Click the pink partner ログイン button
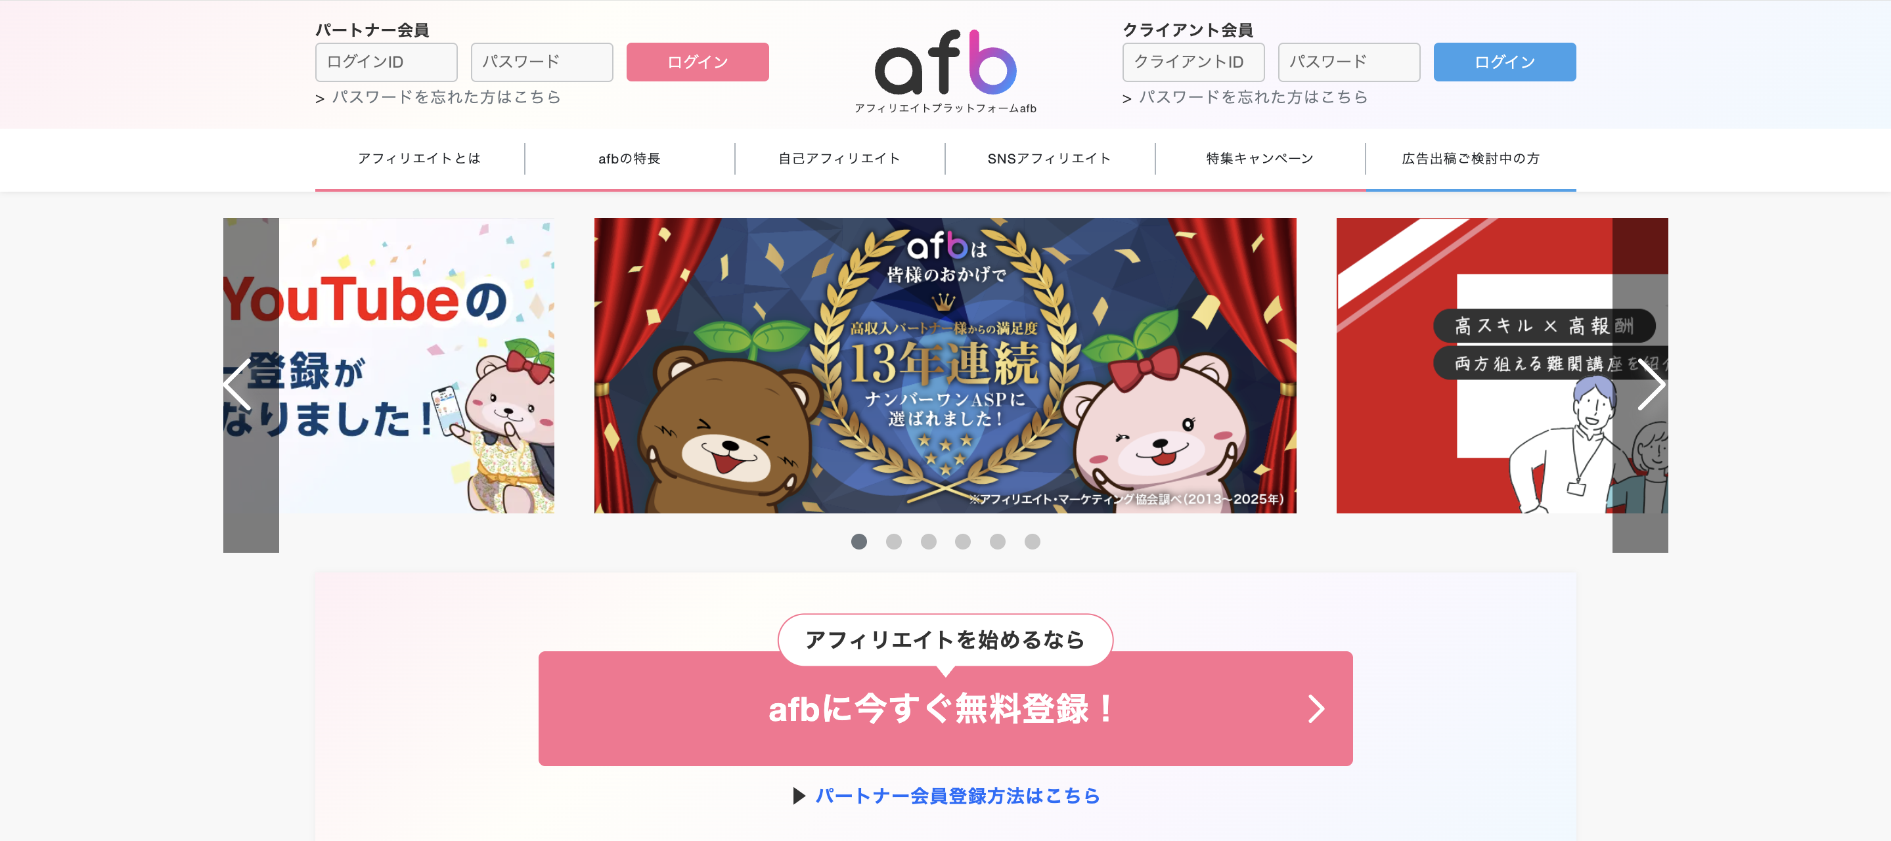 698,62
